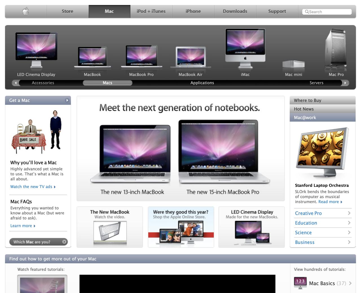Switch to the Downloads tab
The image size is (361, 293).
[235, 11]
